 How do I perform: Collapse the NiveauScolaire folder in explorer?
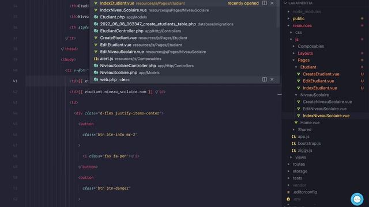tap(296, 95)
